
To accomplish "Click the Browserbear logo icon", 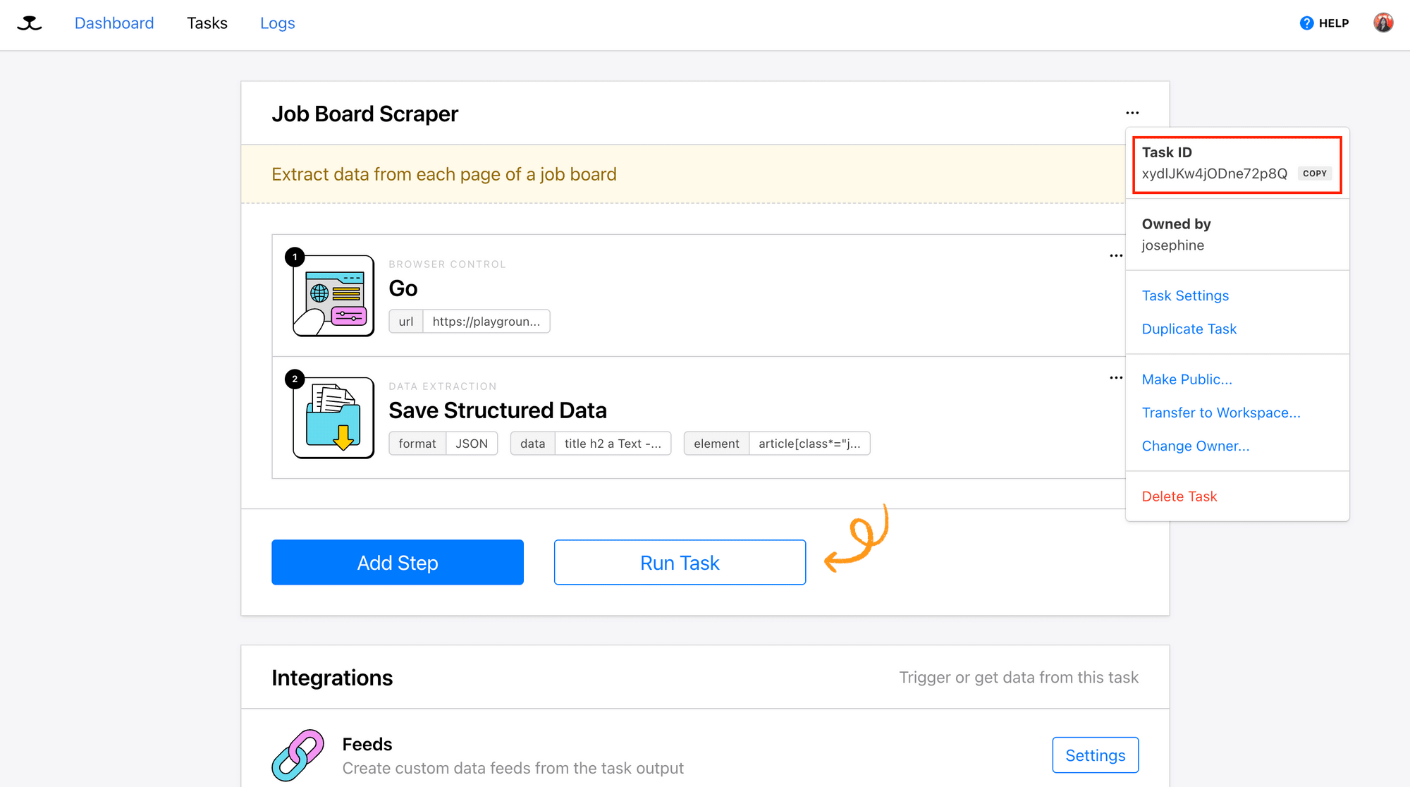I will 30,23.
